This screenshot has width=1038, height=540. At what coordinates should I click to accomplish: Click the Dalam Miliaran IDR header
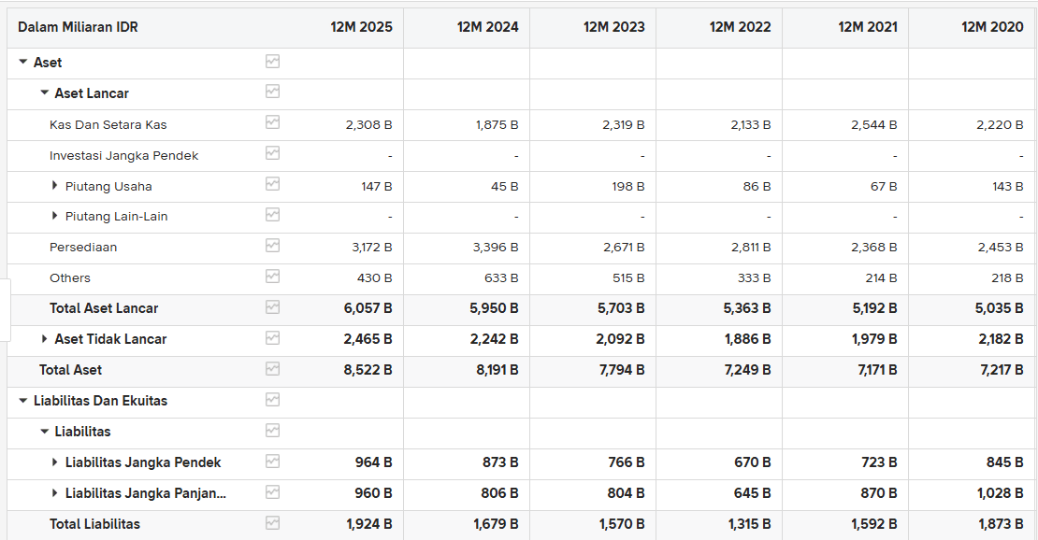(x=79, y=27)
